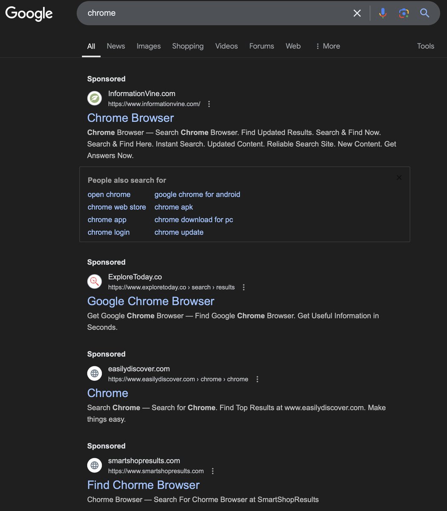Search for open chrome suggestion
This screenshot has height=511, width=447.
109,195
